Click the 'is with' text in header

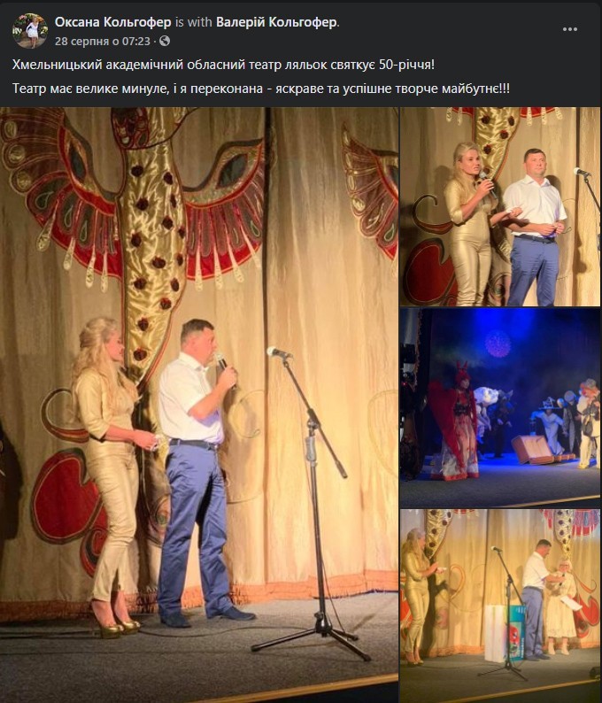[x=194, y=22]
